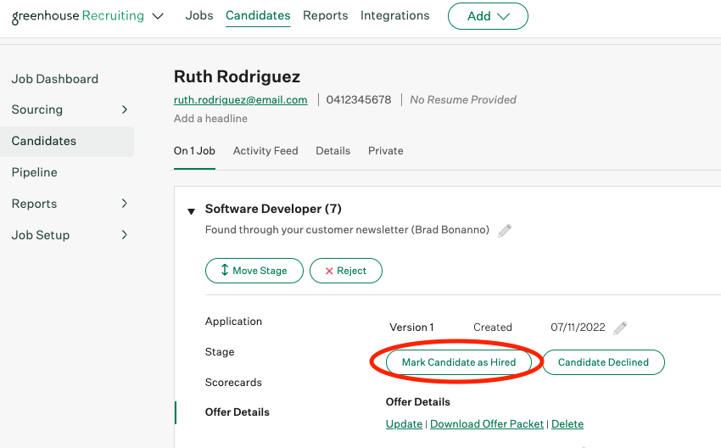Click the Move Stage button
721x448 pixels.
coord(254,271)
